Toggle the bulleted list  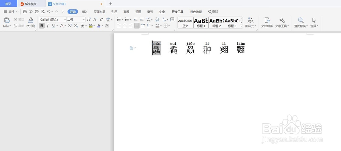[x=119, y=19]
